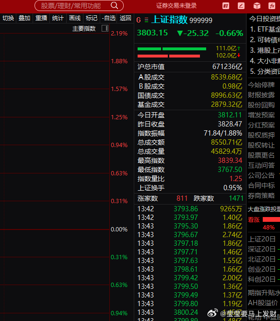This screenshot has height=321, width=280.
Task: Open the BT icon in title bar
Action: tap(226, 6)
